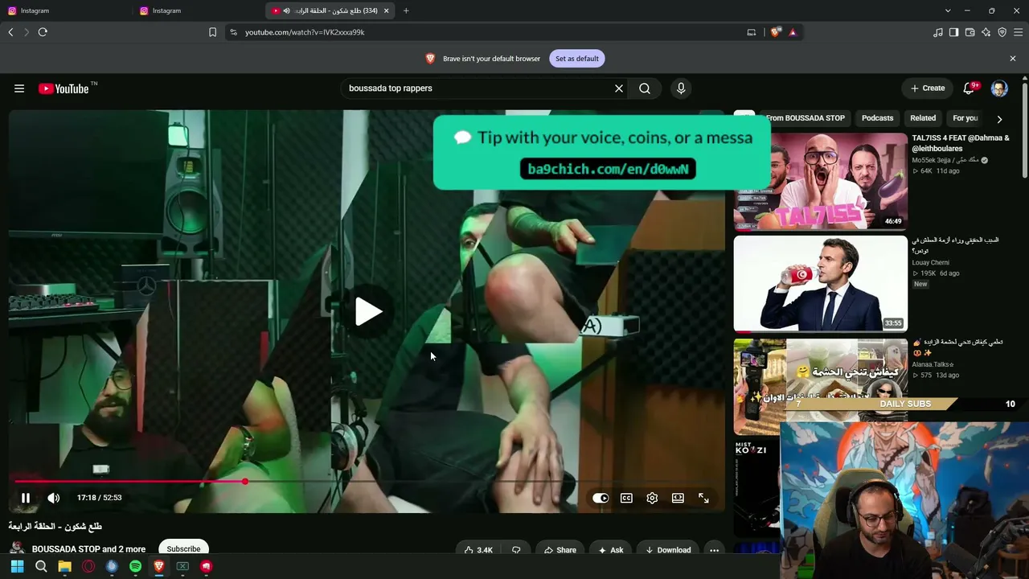Viewport: 1029px width, 579px height.
Task: Dismiss the default browser infobar
Action: point(1013,59)
